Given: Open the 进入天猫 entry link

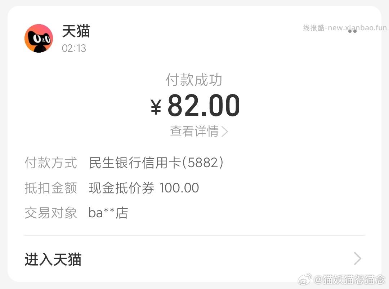Looking at the screenshot, I should click(53, 259).
